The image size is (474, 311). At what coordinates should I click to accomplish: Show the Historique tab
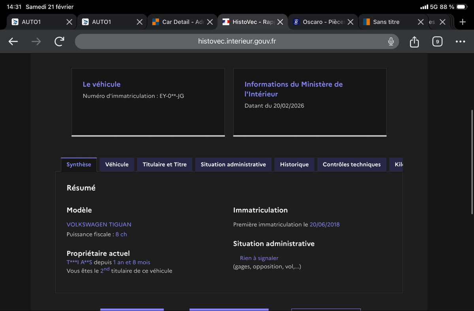click(294, 165)
